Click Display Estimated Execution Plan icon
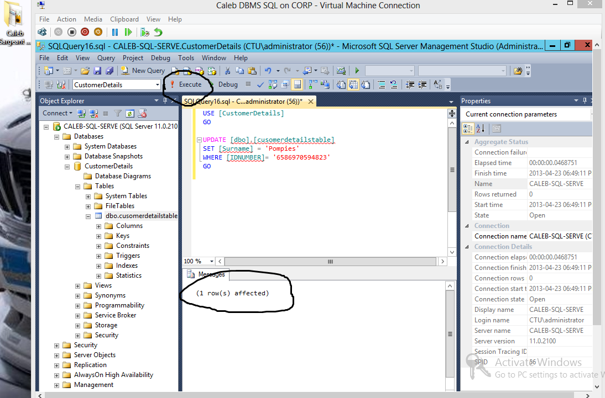Screen dimensions: 605x398 click(273, 85)
